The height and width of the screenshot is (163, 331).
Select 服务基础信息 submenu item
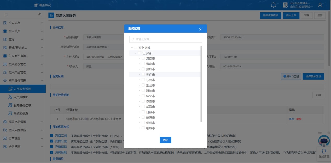pyautogui.click(x=23, y=105)
